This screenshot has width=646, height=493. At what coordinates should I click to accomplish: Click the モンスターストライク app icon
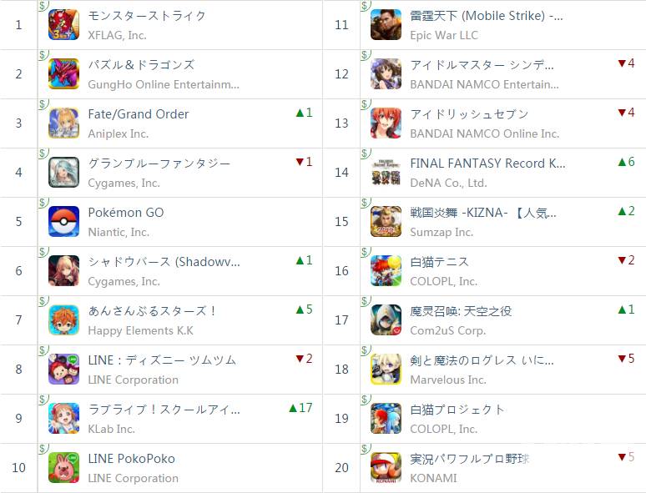[64, 25]
